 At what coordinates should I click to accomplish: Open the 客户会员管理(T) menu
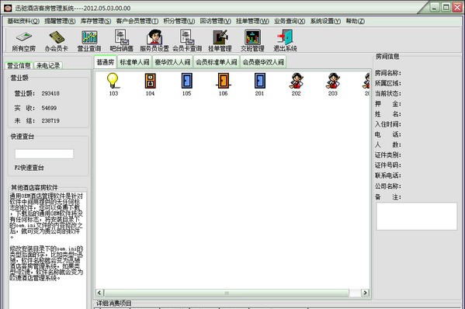coord(137,21)
